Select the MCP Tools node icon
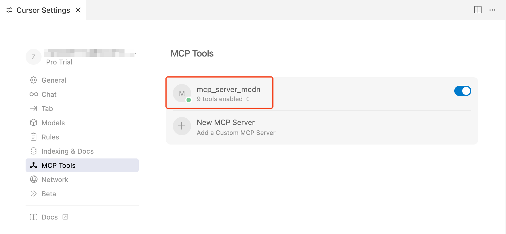The image size is (506, 234). (34, 165)
